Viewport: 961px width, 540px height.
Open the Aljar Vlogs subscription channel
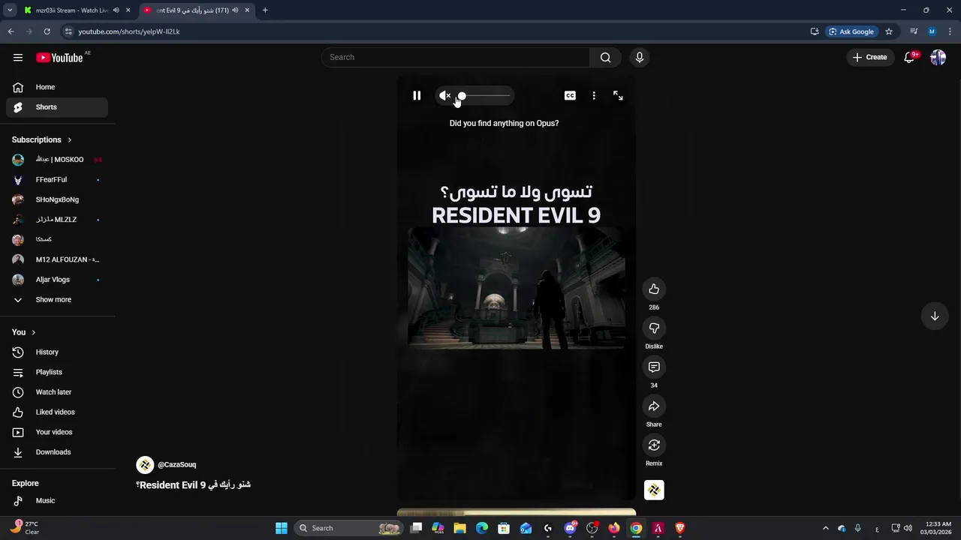pyautogui.click(x=57, y=280)
